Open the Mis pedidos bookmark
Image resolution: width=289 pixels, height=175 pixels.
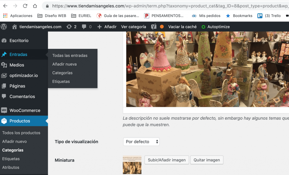pos(206,16)
